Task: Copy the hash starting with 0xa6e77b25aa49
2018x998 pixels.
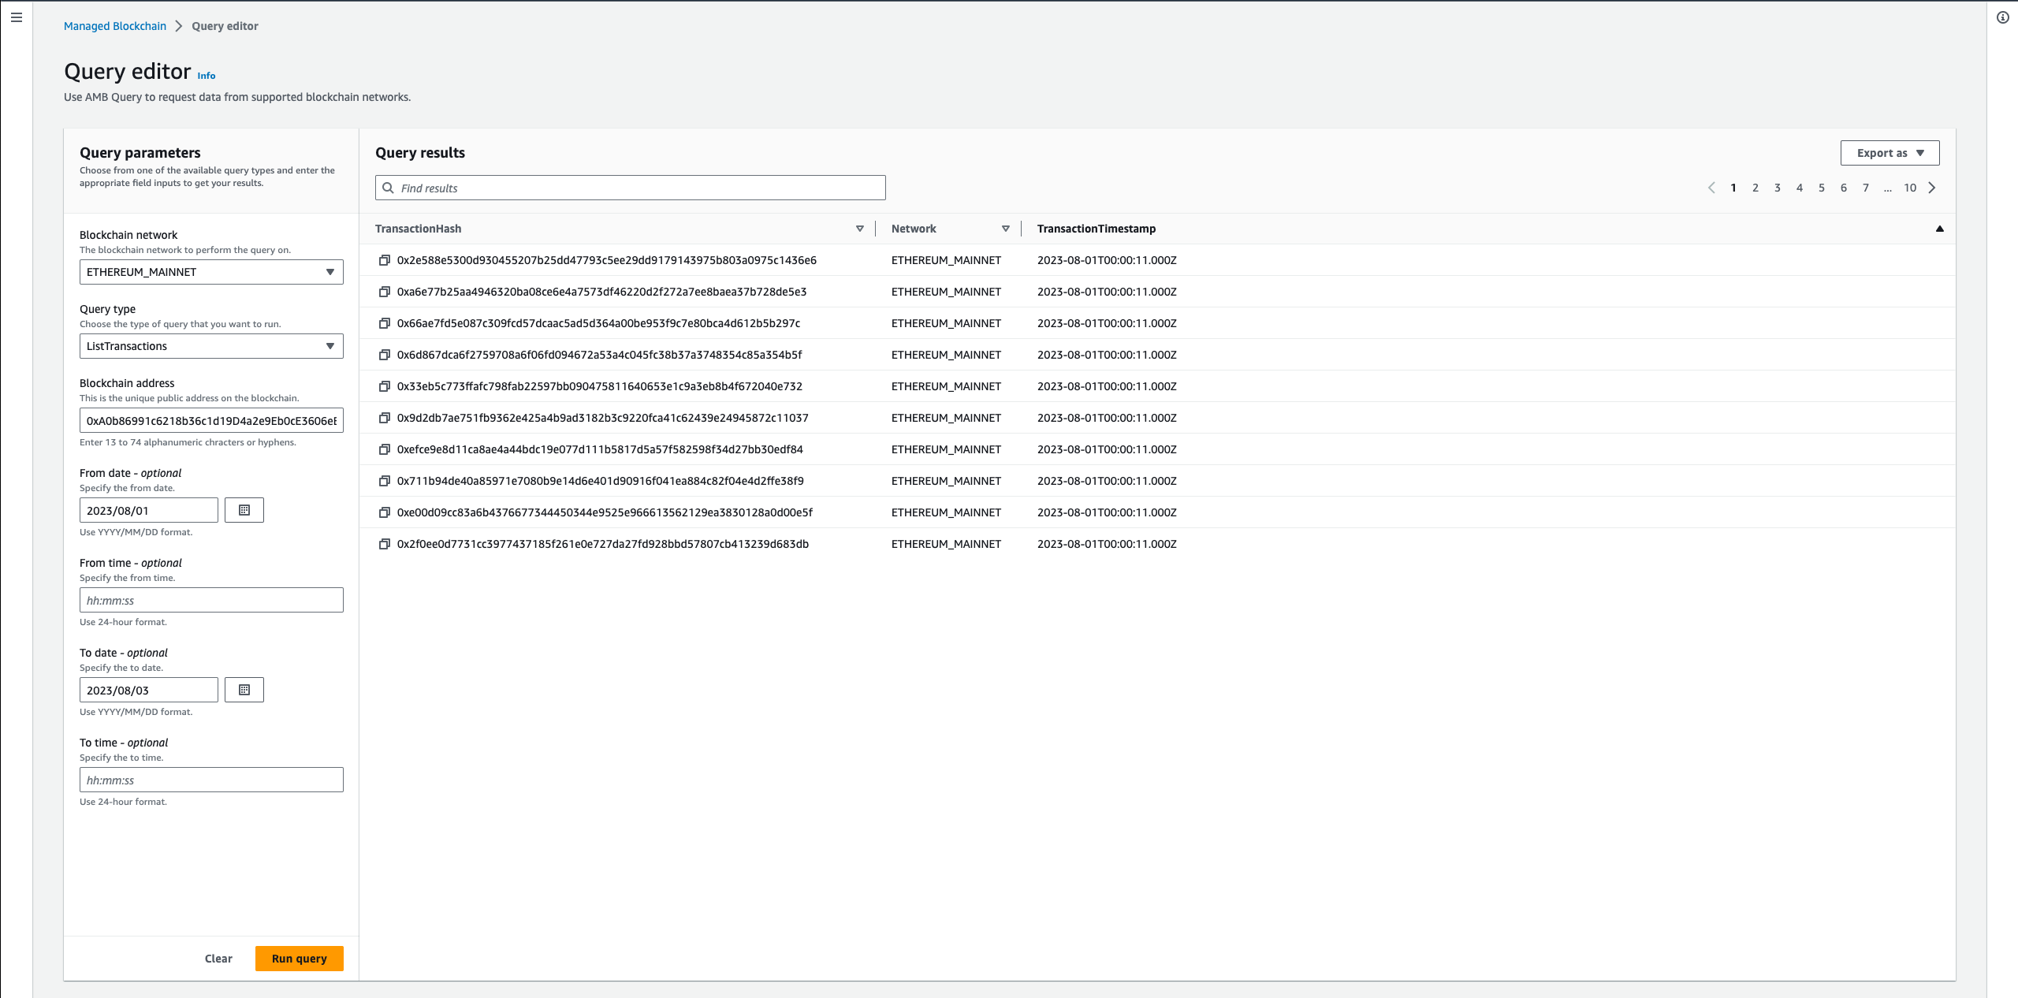Action: 385,292
